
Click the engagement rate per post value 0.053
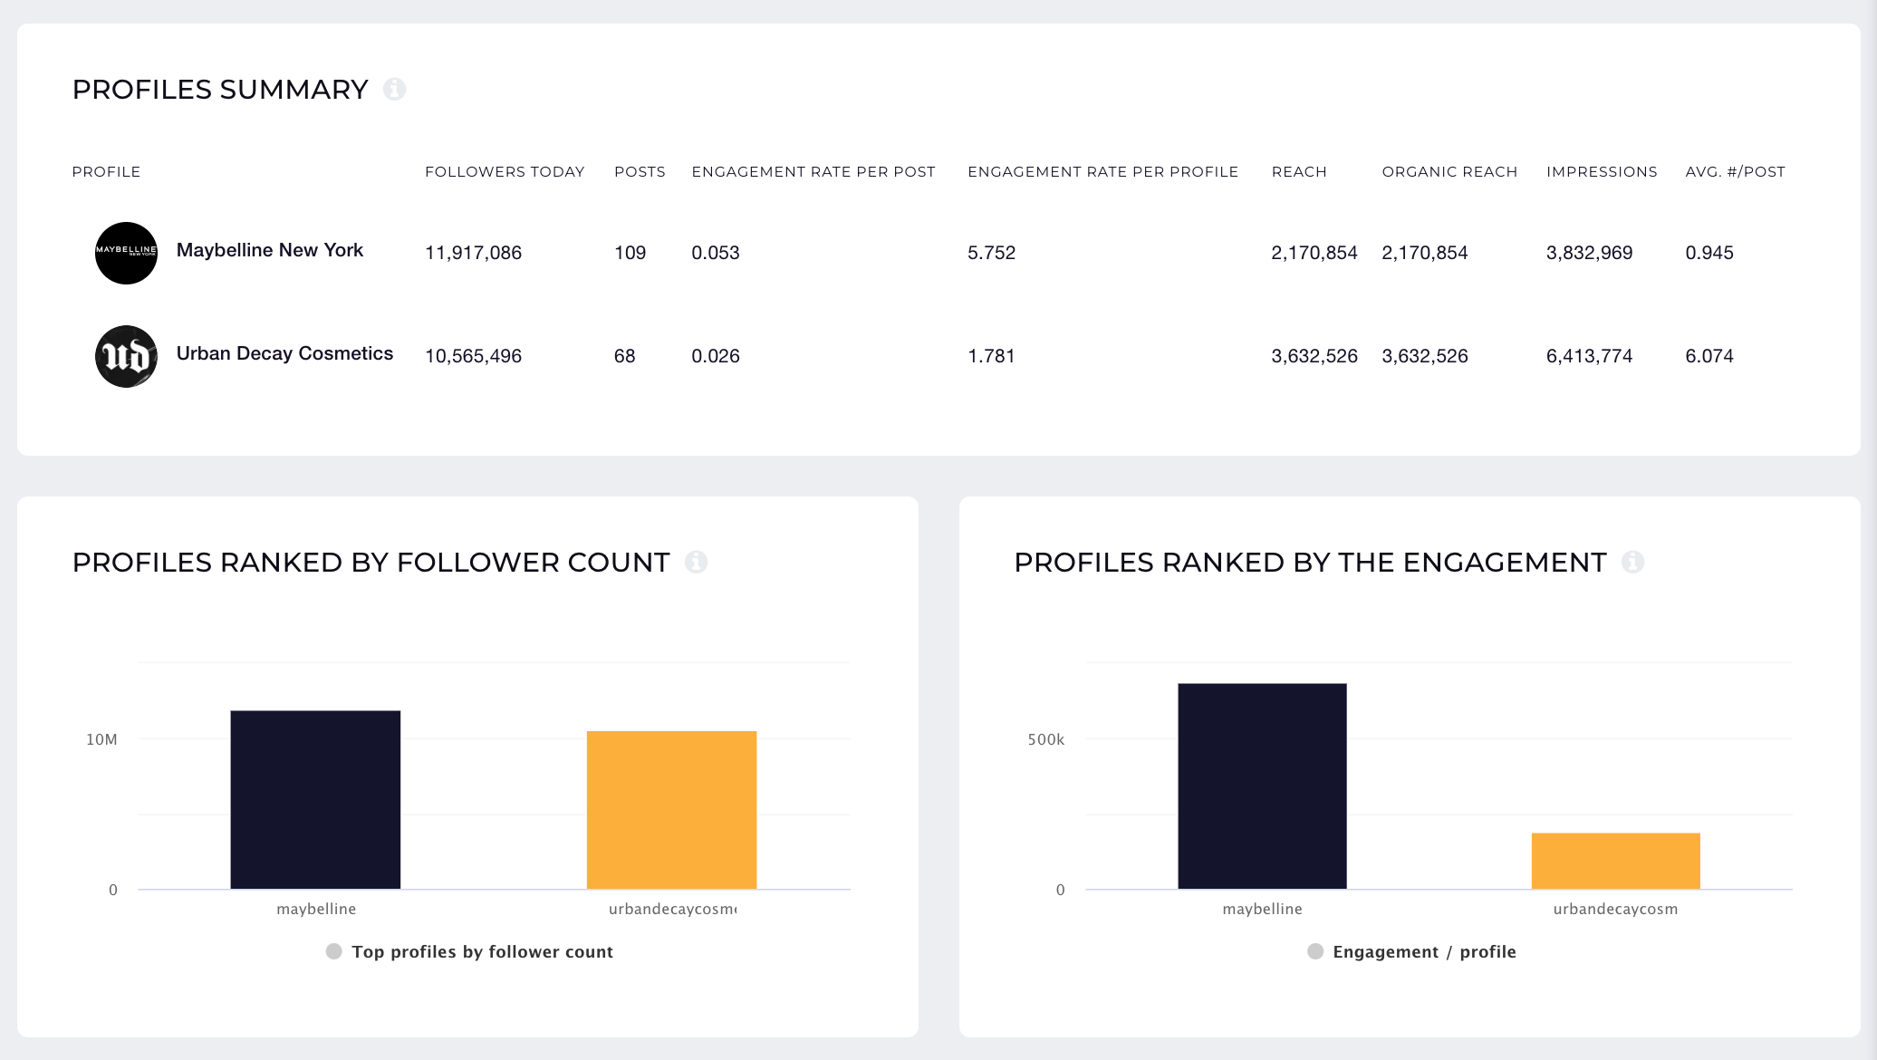pyautogui.click(x=716, y=253)
